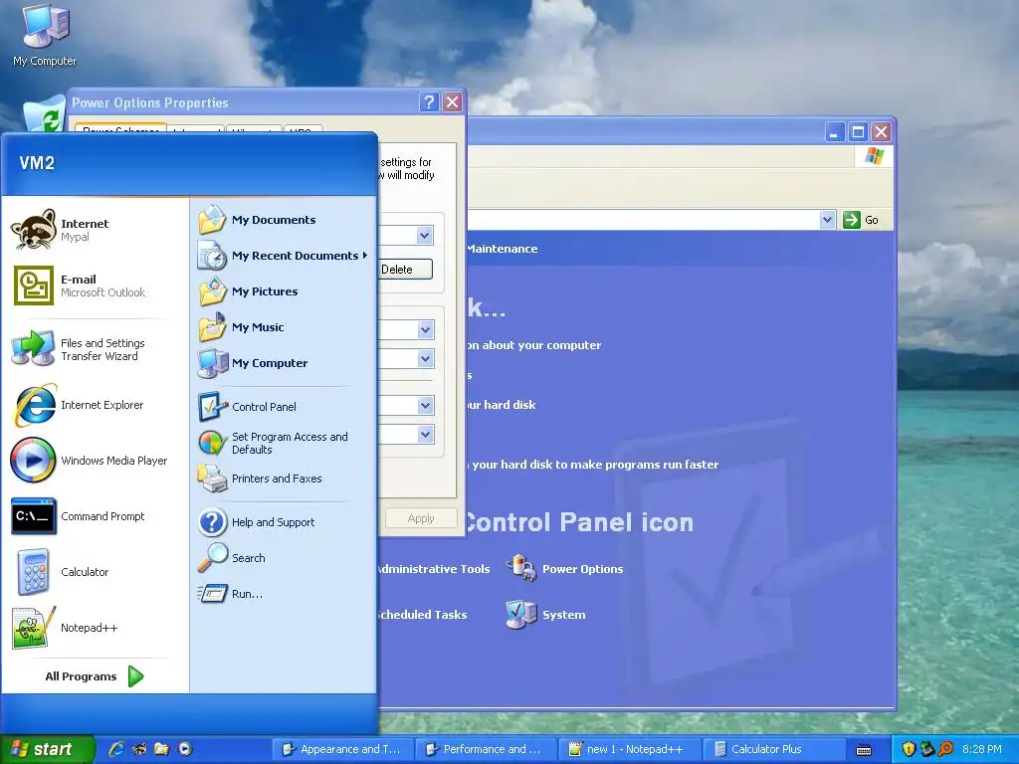Launch Microsoft Outlook E-mail entry
This screenshot has height=764, width=1019.
[80, 286]
